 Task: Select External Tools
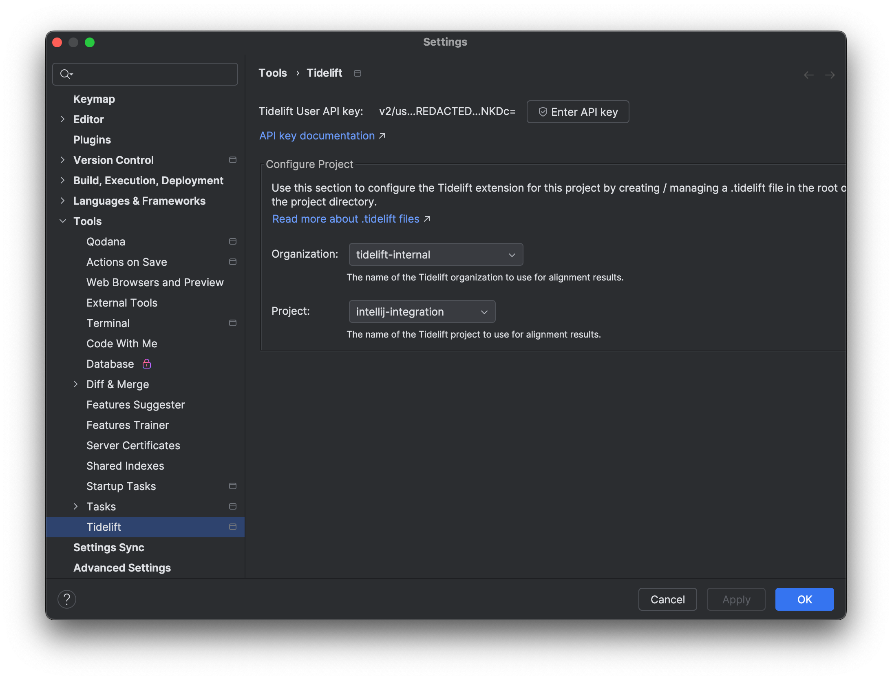(x=122, y=303)
